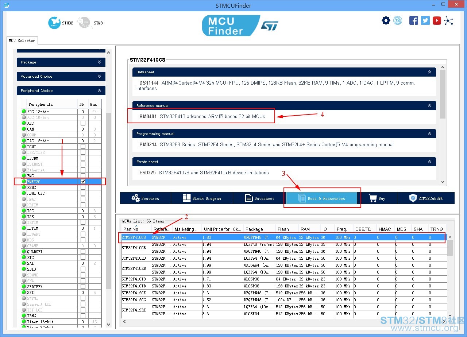467x337 pixels.
Task: Expand the Package filter section
Action: pyautogui.click(x=61, y=62)
